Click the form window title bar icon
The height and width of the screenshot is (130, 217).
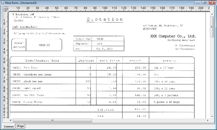click(x=3, y=3)
